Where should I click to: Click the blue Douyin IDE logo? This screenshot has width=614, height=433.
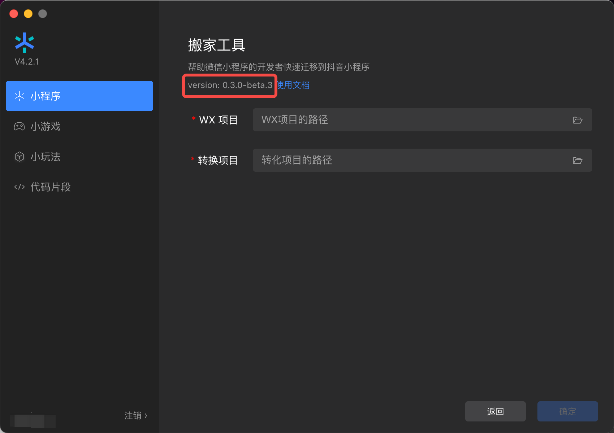(x=25, y=43)
